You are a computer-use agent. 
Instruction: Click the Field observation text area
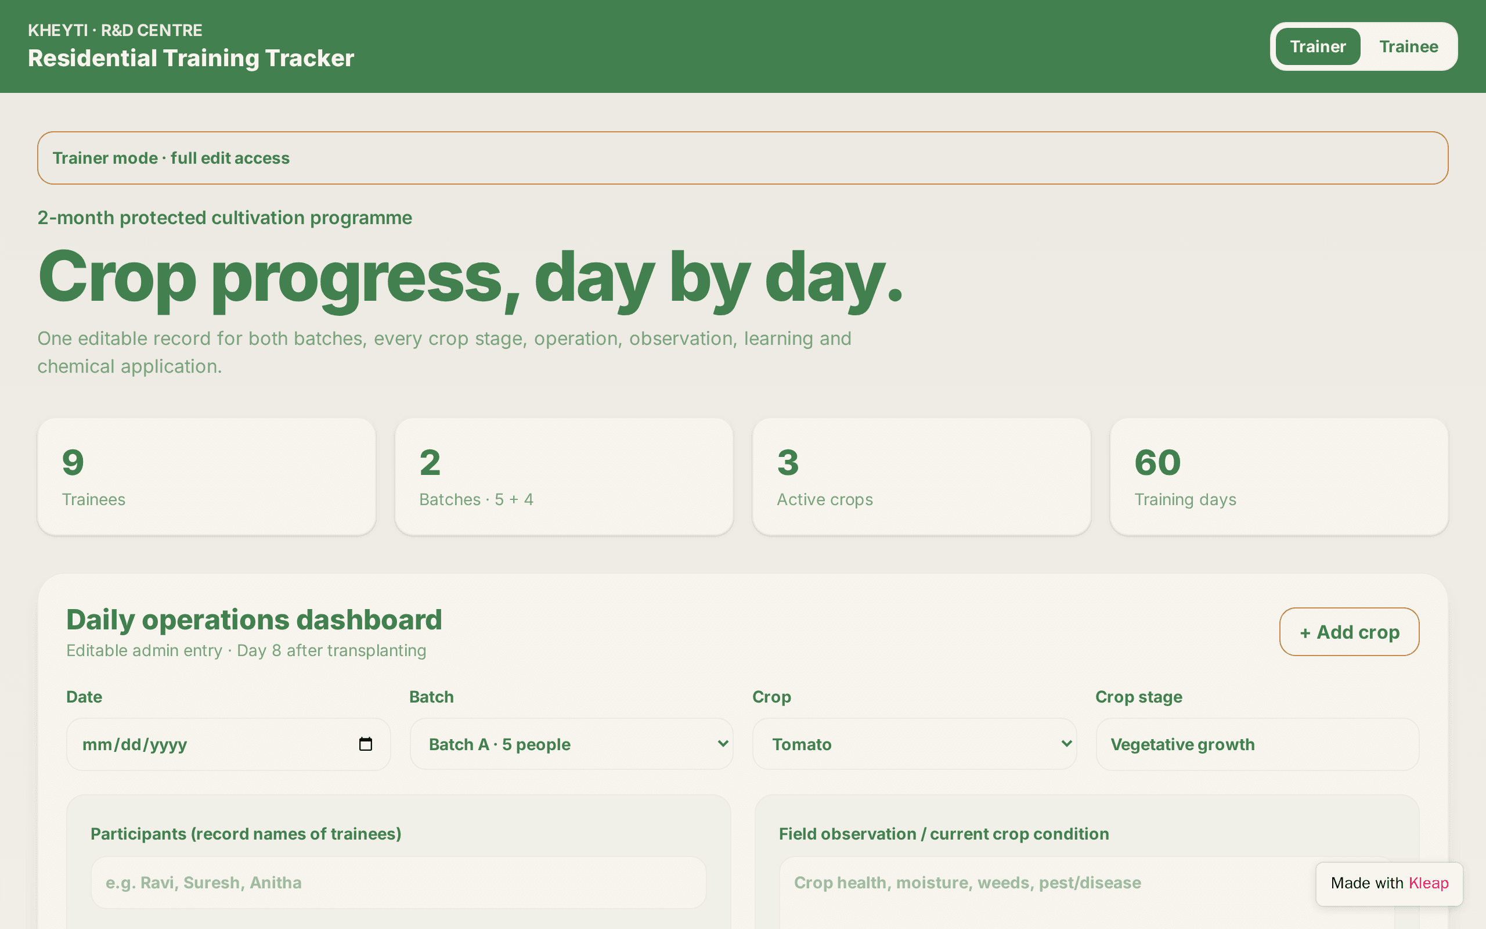(1086, 894)
